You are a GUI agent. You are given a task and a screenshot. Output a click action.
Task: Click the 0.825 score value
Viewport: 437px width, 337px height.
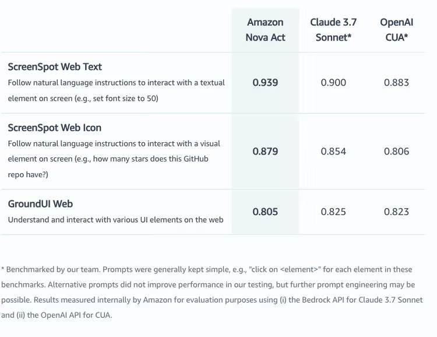(333, 212)
